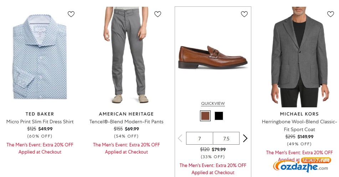Open Micro Print Slim Fit Dress Shirt link
339x177 pixels.
coord(40,122)
